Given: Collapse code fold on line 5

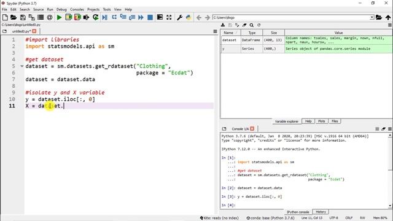Looking at the screenshot, I should [x=22, y=66].
